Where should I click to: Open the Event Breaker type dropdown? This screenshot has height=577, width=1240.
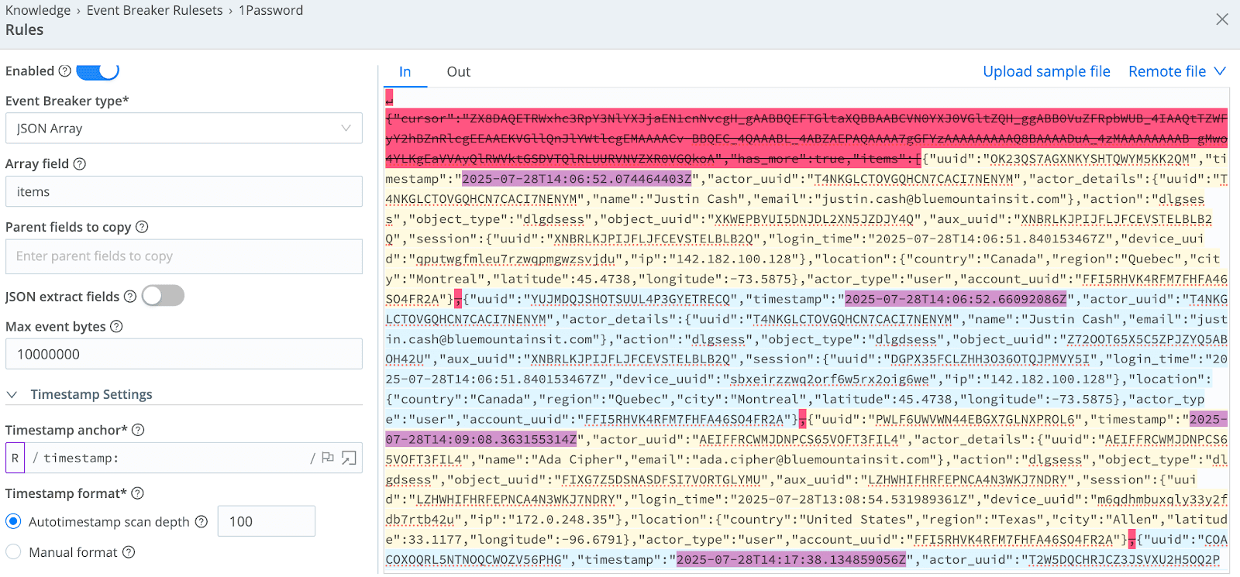[184, 129]
